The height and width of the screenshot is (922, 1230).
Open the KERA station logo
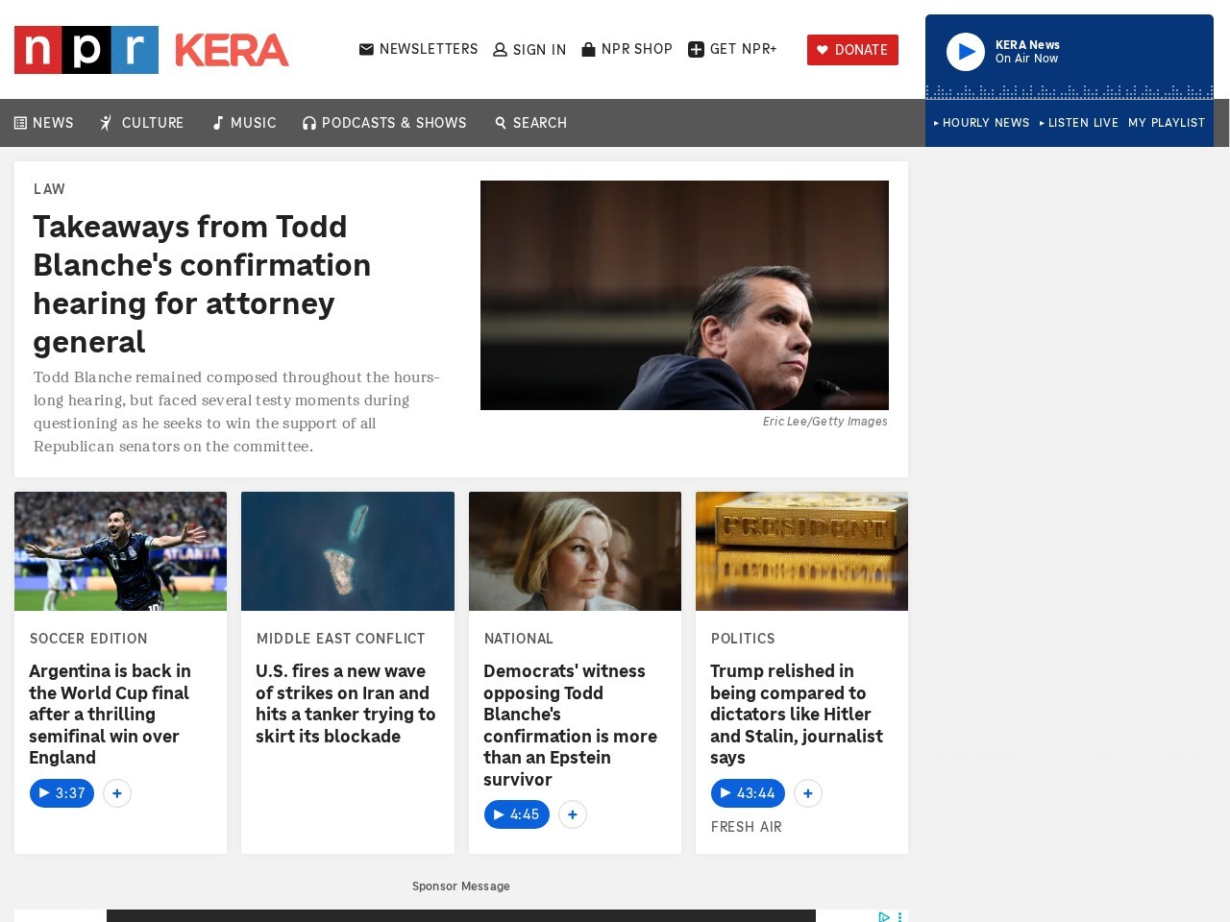coord(232,50)
